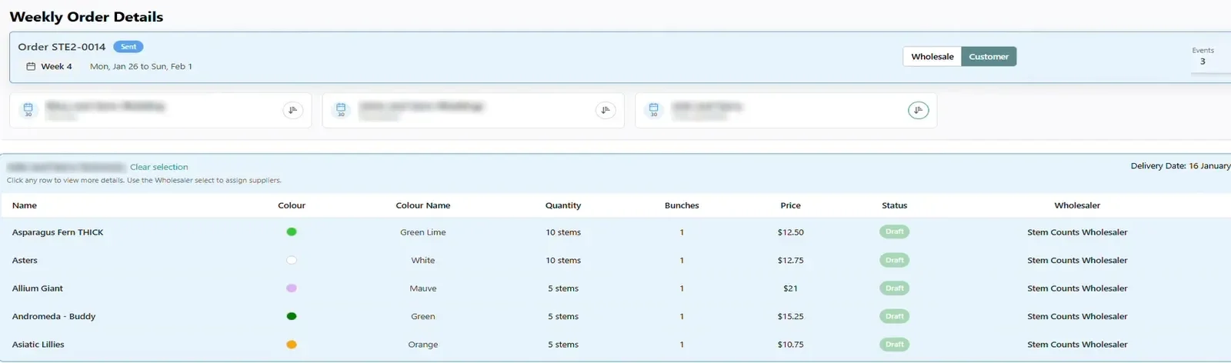Click the $12.75 price cell
This screenshot has width=1231, height=363.
tap(790, 261)
